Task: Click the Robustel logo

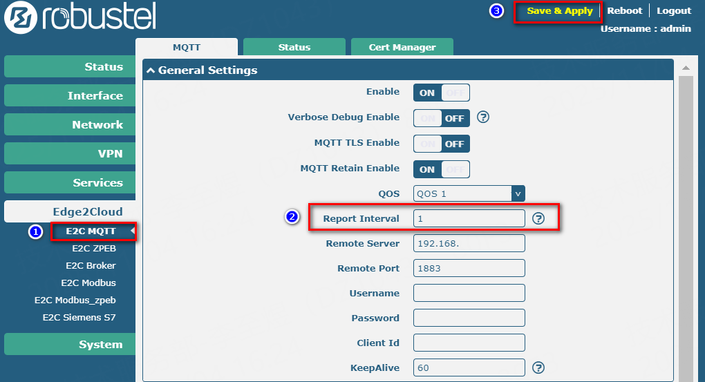Action: point(79,17)
